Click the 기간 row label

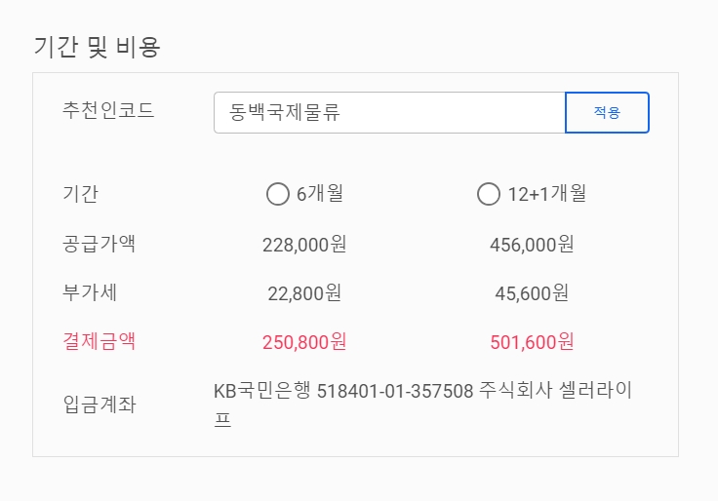click(x=81, y=194)
